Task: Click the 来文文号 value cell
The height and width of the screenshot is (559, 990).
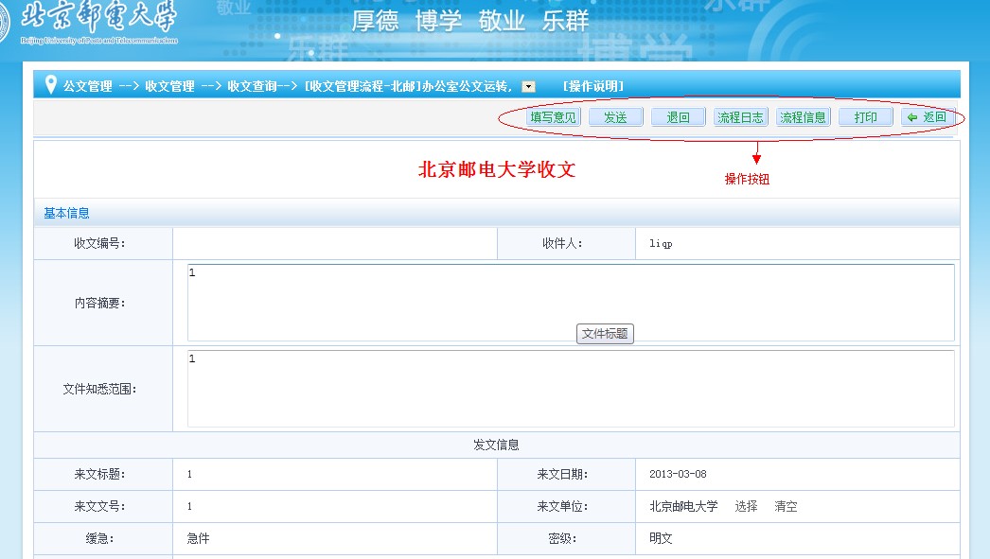Action: [x=335, y=507]
